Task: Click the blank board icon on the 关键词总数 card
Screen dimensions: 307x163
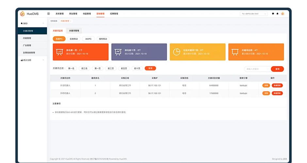Action: coord(235,52)
